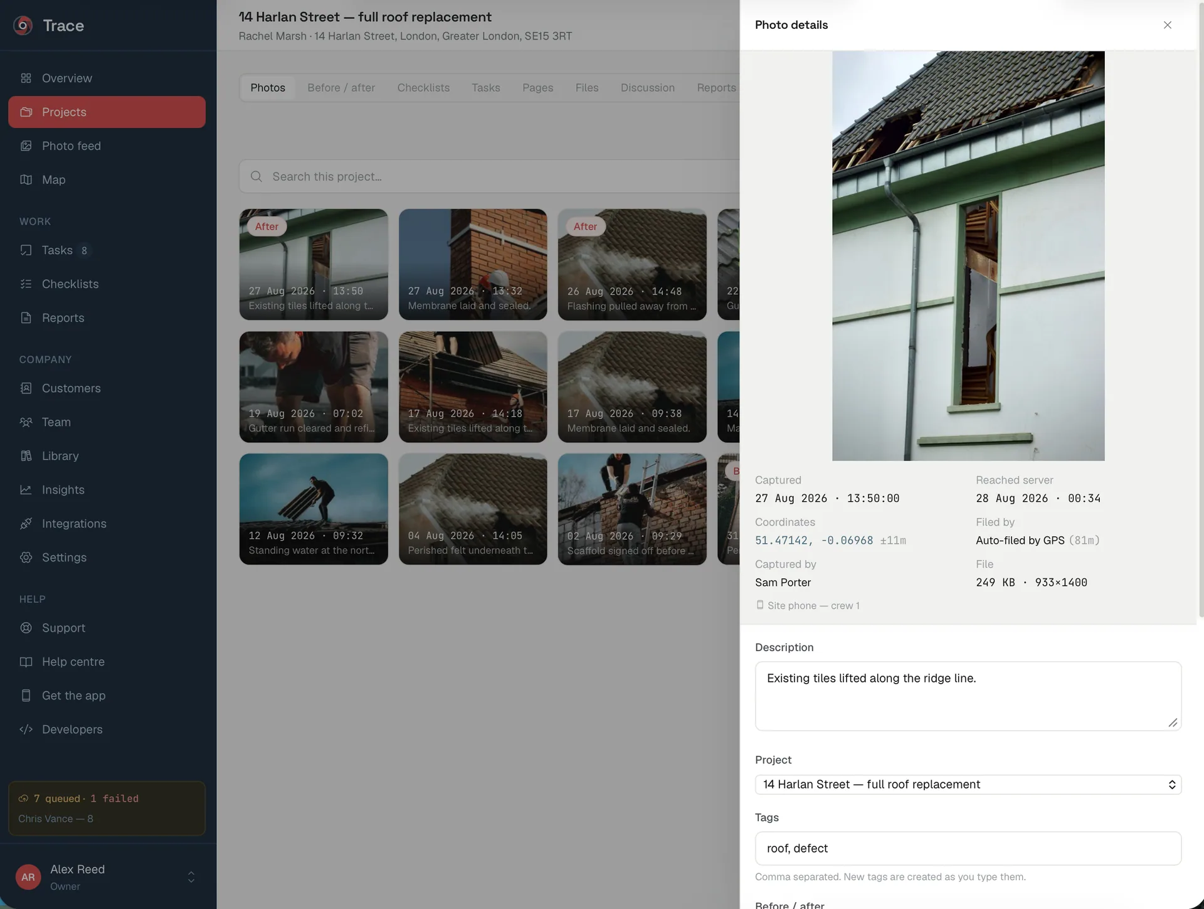Open the 27 Aug 13:50 photo thumbnail
The image size is (1204, 909).
click(x=314, y=265)
